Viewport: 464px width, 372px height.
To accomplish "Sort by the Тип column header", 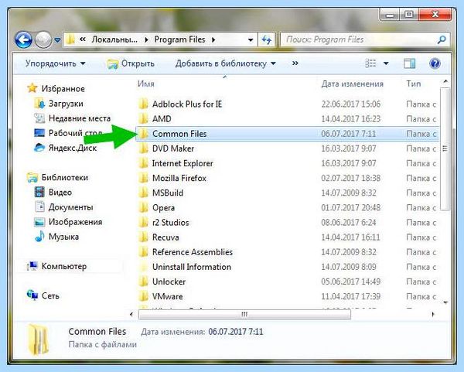I will point(414,84).
